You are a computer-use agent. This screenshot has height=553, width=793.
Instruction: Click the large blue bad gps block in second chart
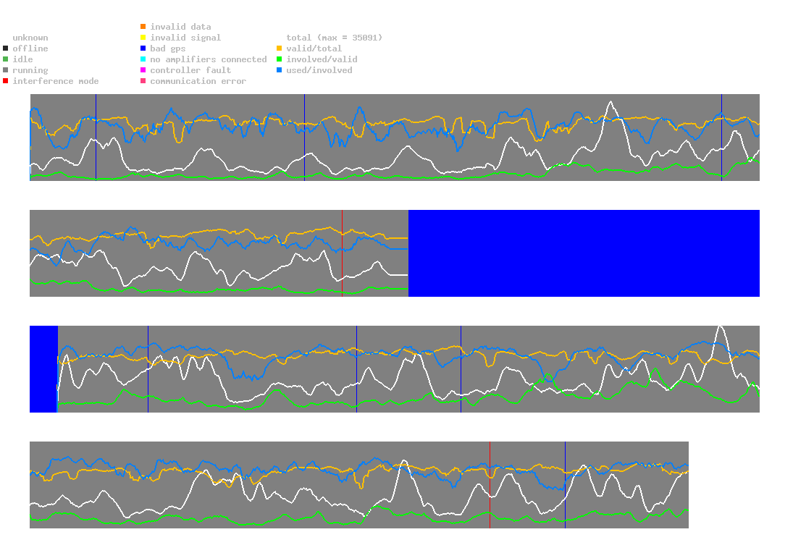click(584, 253)
